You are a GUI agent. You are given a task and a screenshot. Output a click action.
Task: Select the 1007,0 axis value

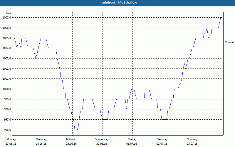(7, 18)
